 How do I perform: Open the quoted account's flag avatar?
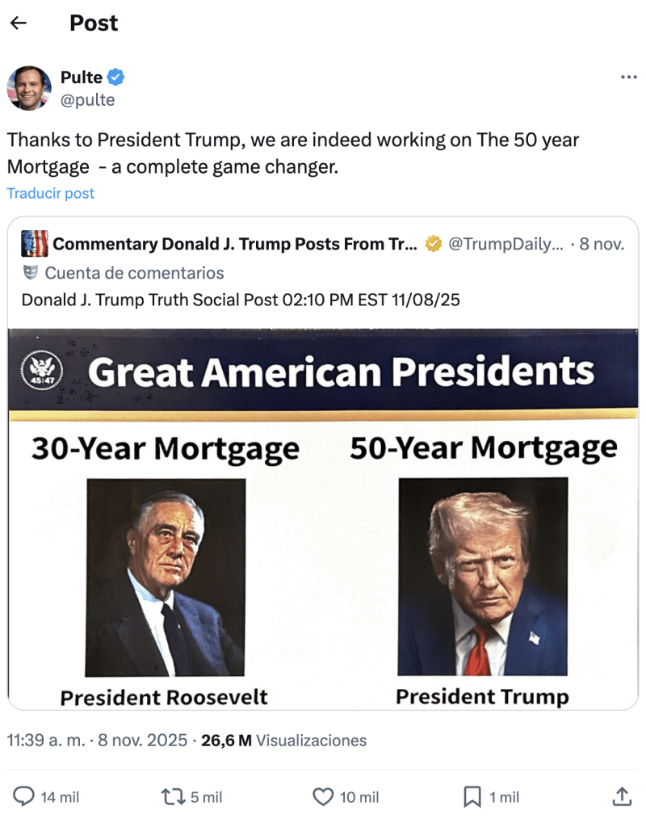pos(35,244)
